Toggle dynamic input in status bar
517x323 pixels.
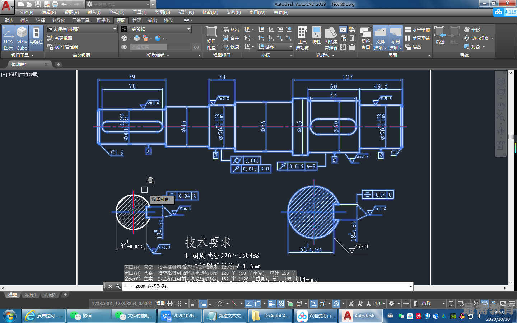click(x=203, y=304)
